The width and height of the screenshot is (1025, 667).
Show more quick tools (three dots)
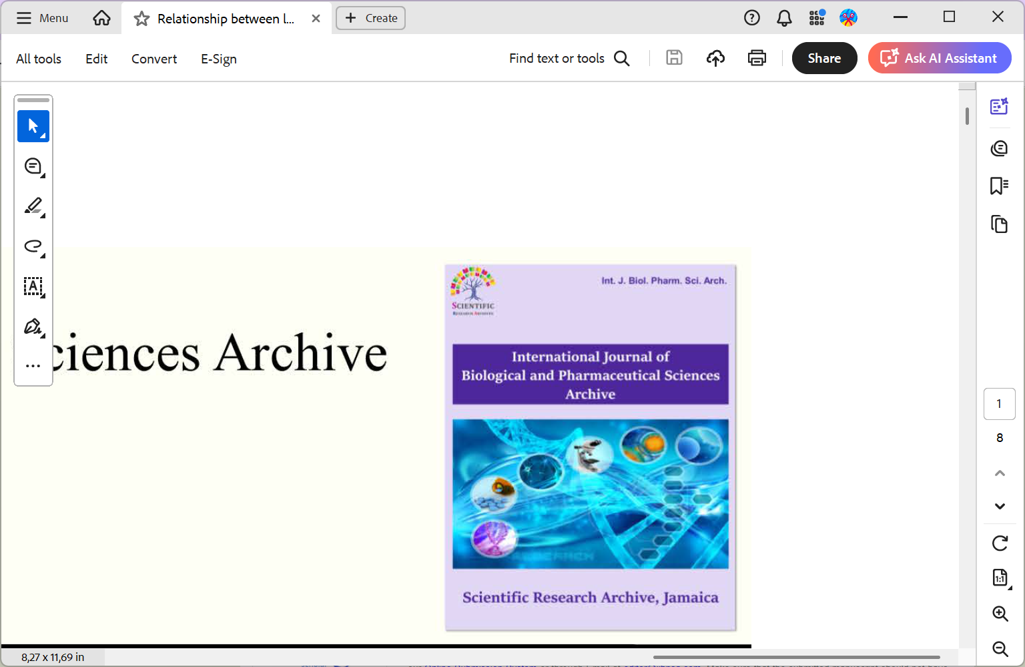coord(33,366)
